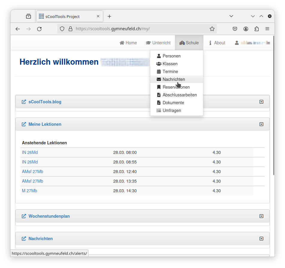Expand the Nachrichten panel with its arrow
285x268 pixels.
tap(261, 239)
